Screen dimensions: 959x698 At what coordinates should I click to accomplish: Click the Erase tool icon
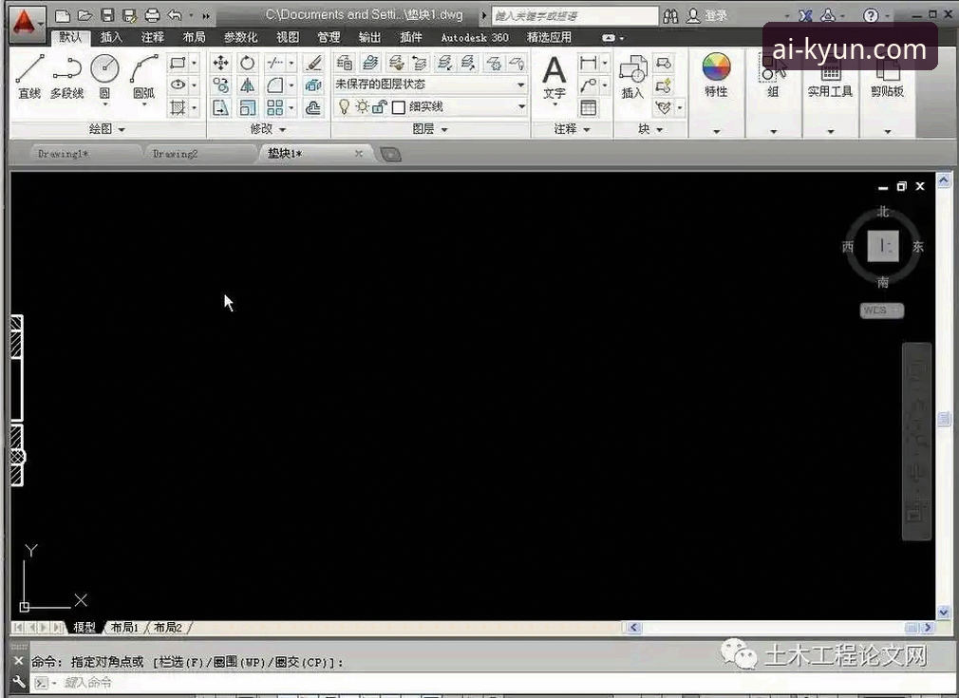(313, 63)
